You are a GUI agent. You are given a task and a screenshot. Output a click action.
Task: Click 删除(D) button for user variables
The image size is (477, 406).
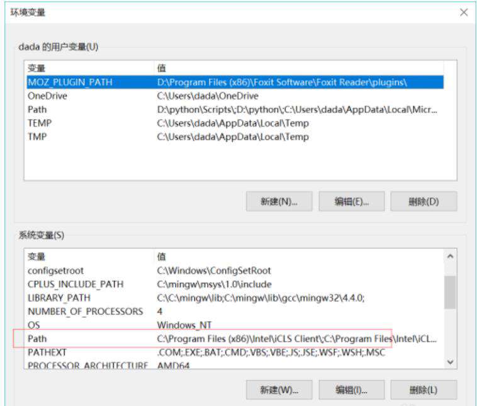pos(424,201)
